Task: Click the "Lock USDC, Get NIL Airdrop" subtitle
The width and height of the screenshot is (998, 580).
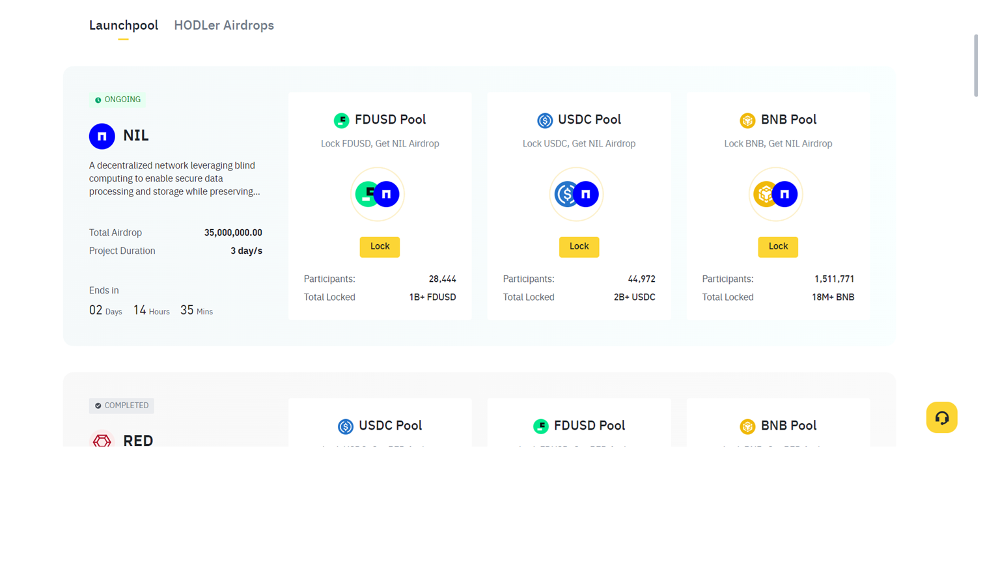Action: click(579, 144)
